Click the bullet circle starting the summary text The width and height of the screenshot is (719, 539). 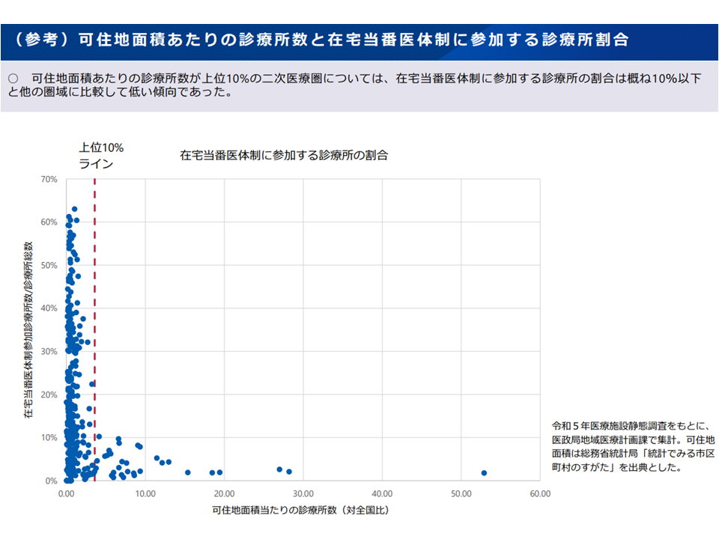tap(13, 78)
